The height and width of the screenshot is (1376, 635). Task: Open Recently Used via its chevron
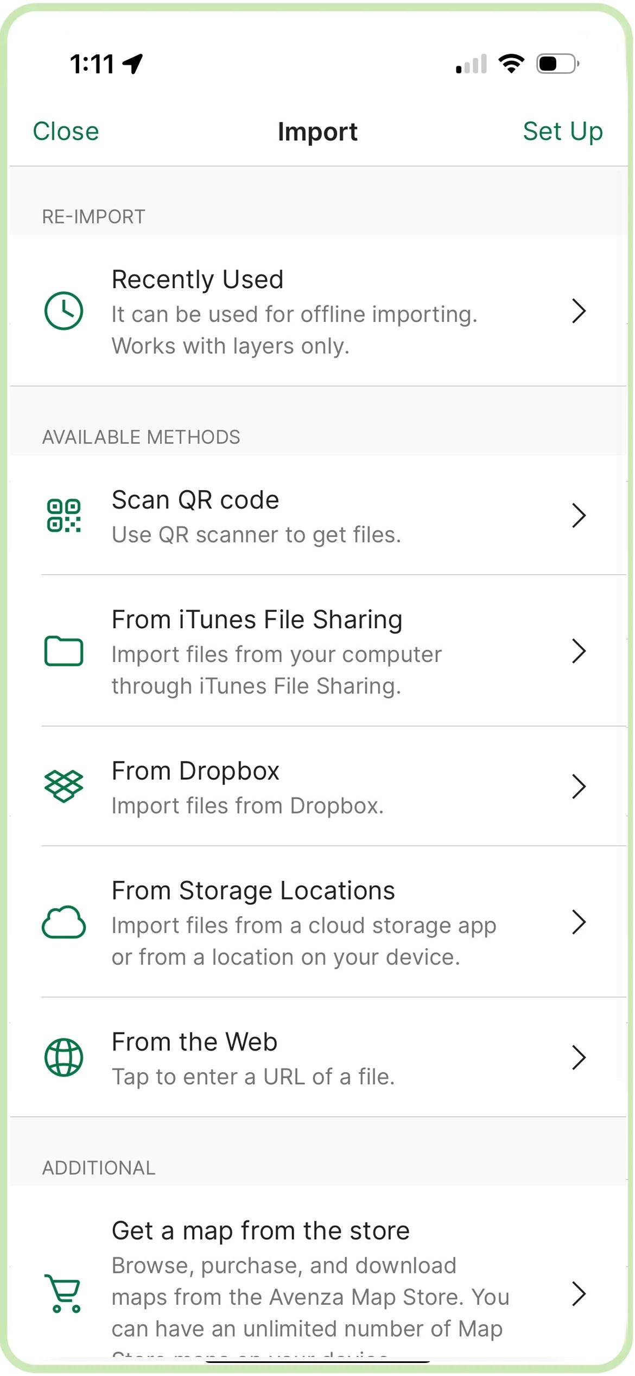point(579,311)
